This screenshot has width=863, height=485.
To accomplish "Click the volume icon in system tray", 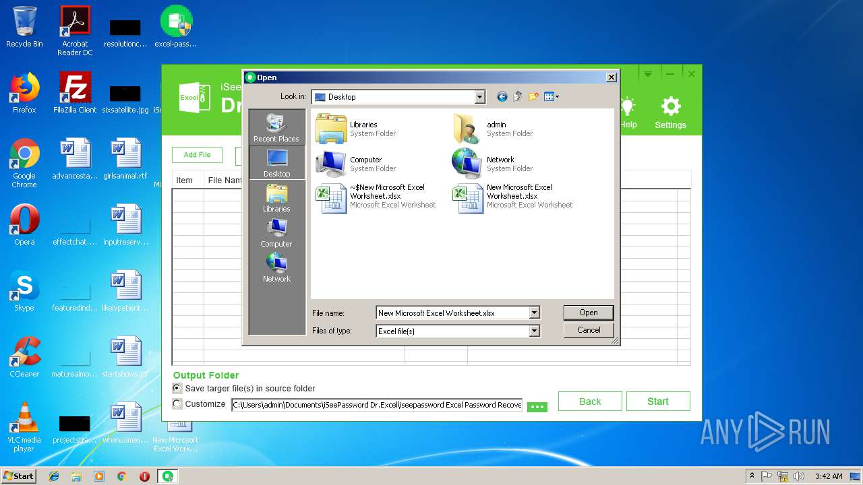I will pyautogui.click(x=799, y=476).
